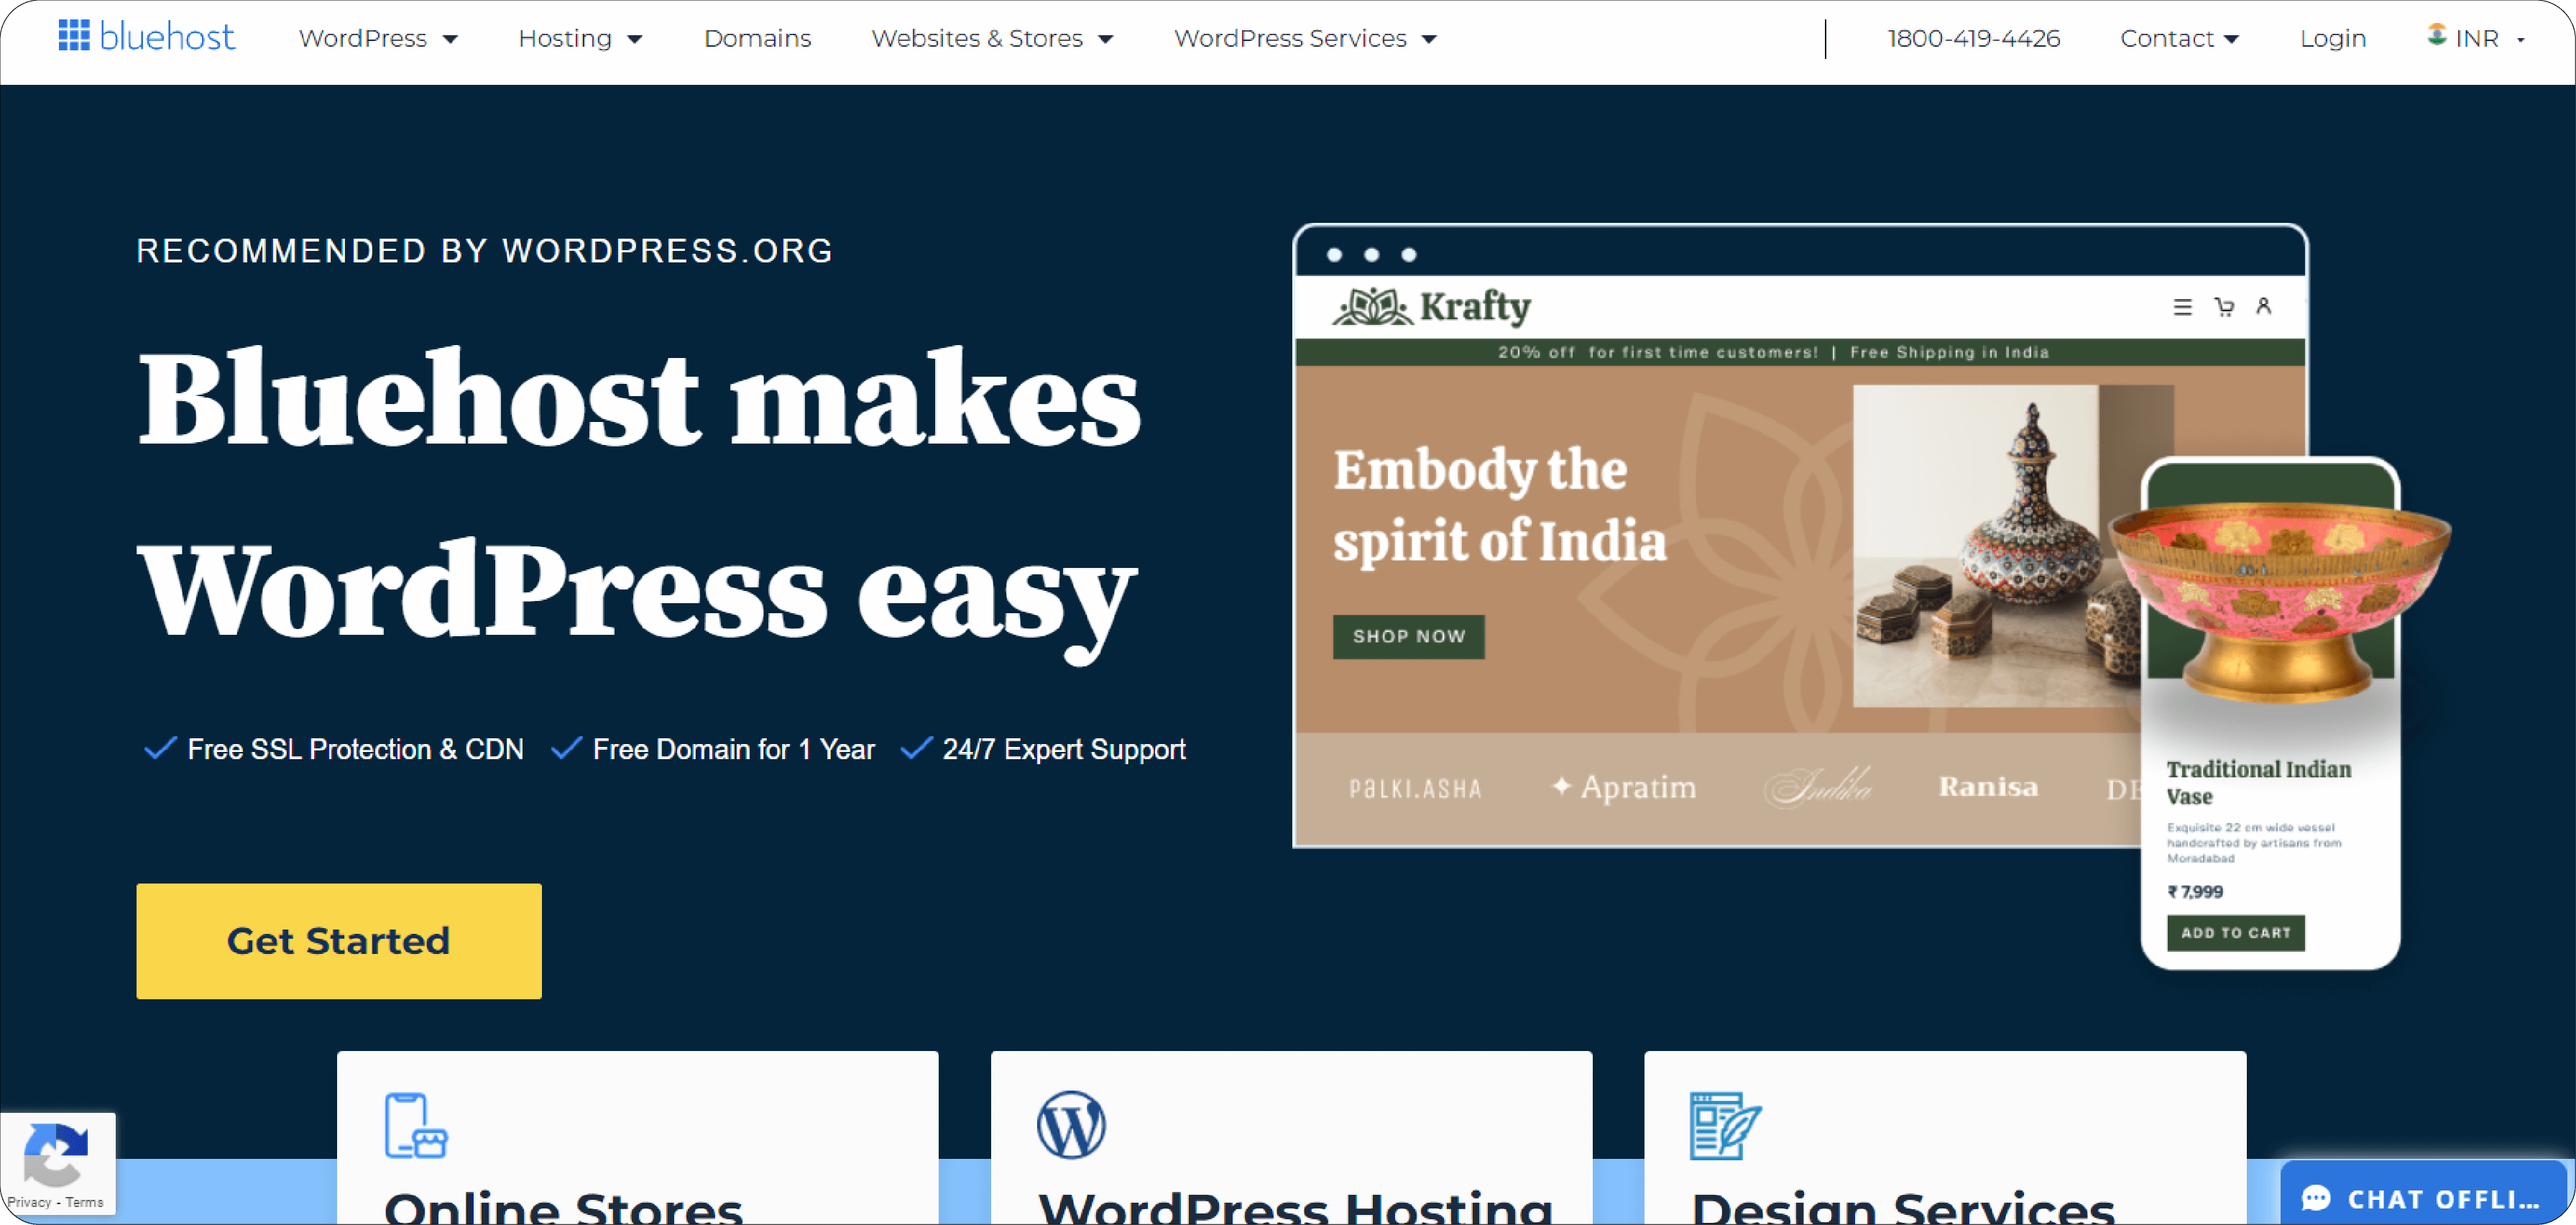Viewport: 2576px width, 1225px height.
Task: Click the Login link
Action: pos(2332,38)
